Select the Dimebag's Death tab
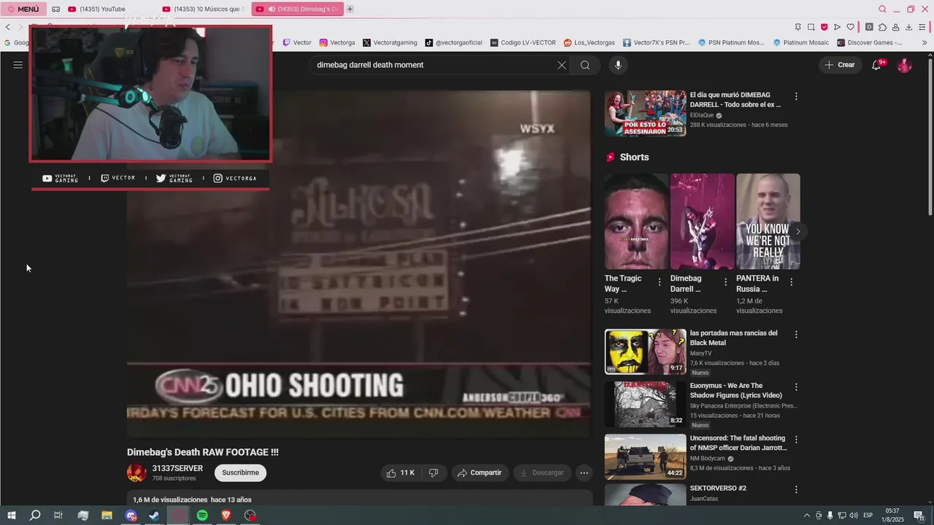Viewport: 934px width, 525px height. (x=298, y=9)
